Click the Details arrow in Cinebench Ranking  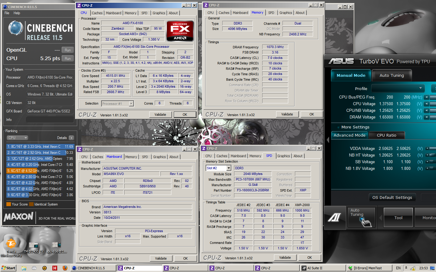71,138
